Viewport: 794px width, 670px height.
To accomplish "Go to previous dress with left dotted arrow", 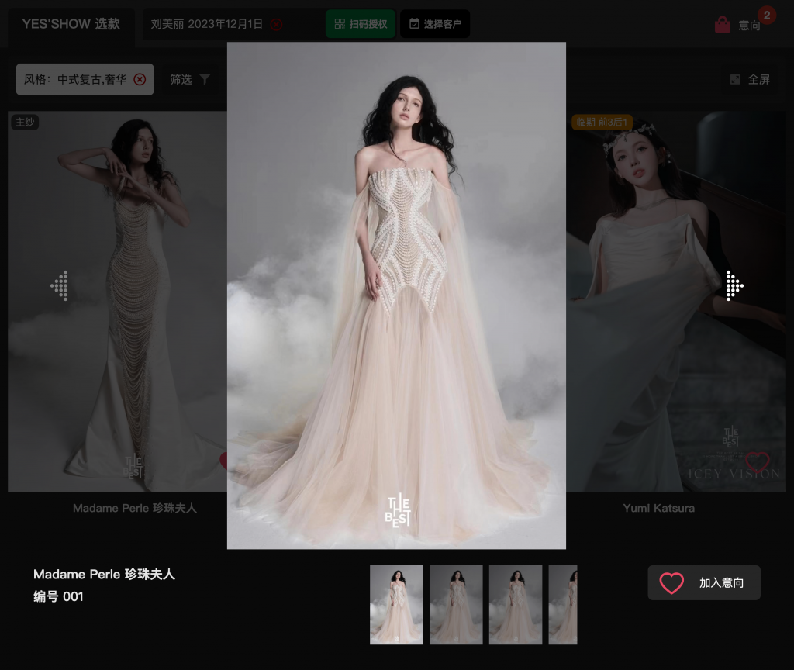I will [x=60, y=285].
